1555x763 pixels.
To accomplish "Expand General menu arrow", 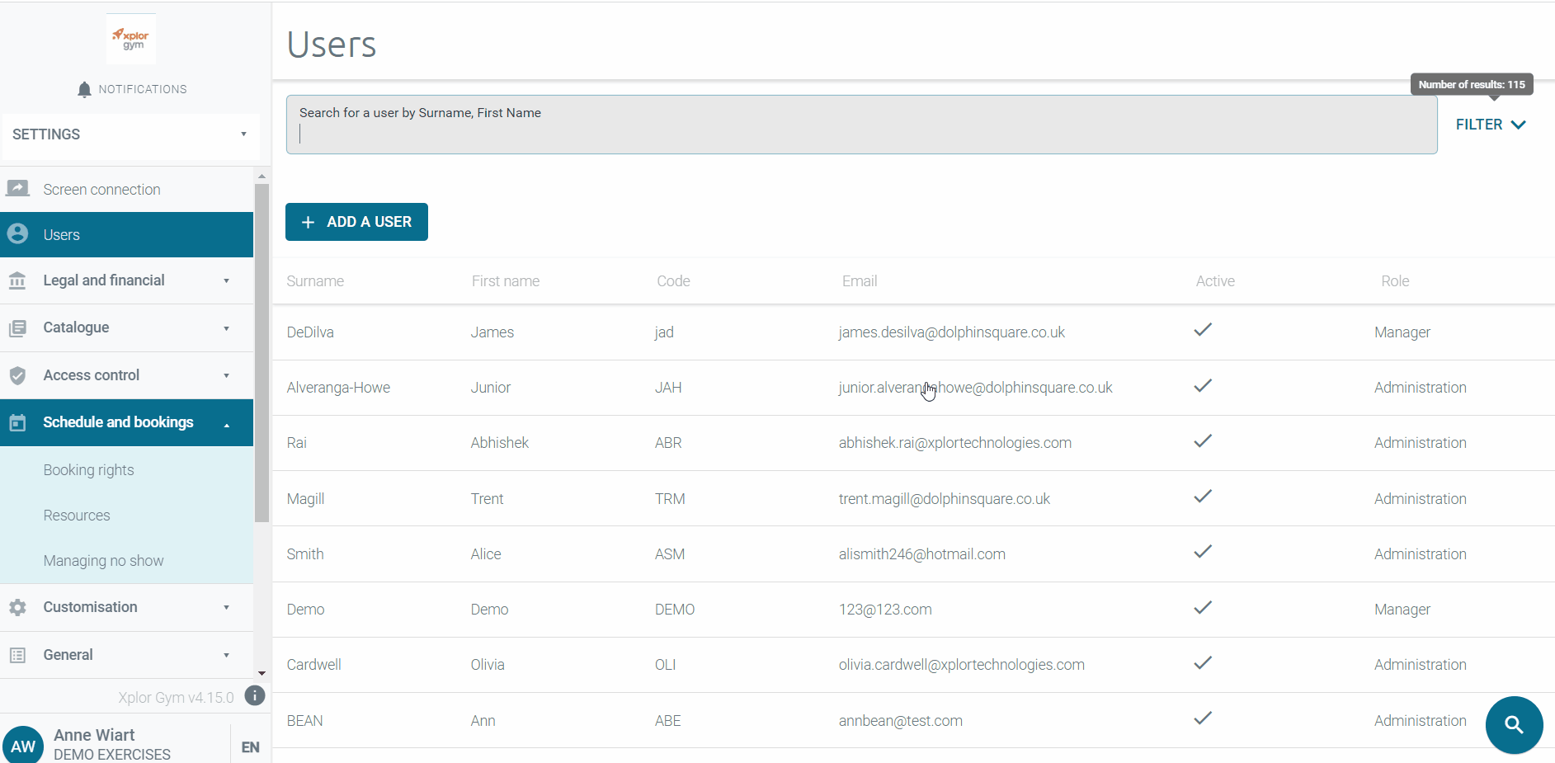I will tap(226, 655).
